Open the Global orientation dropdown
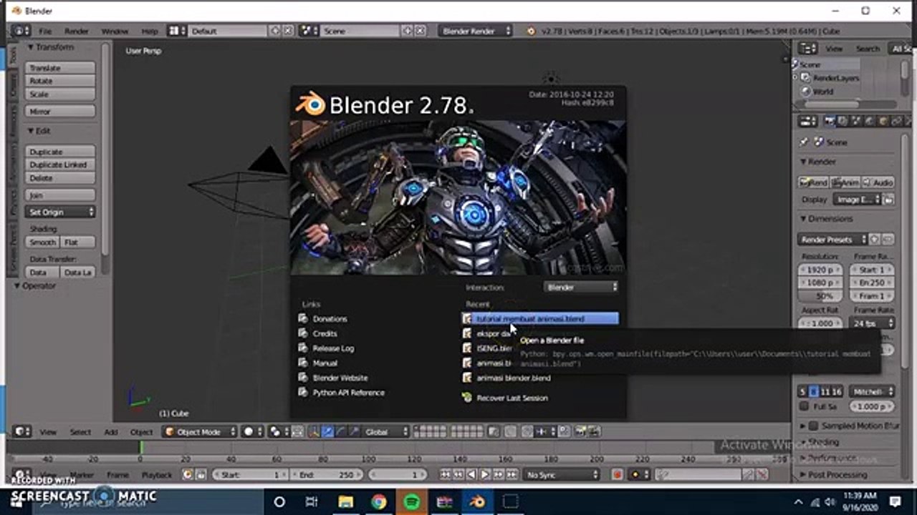 (x=385, y=431)
